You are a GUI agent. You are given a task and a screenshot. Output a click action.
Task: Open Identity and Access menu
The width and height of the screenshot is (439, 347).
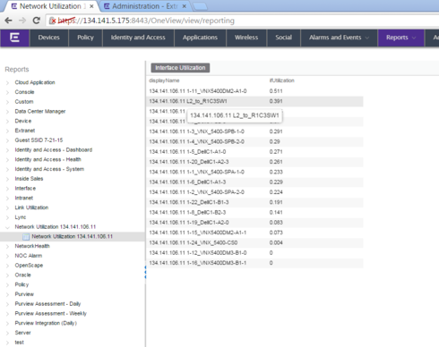point(138,38)
